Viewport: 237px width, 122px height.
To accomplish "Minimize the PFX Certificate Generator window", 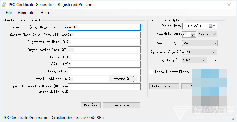I will coord(200,5).
